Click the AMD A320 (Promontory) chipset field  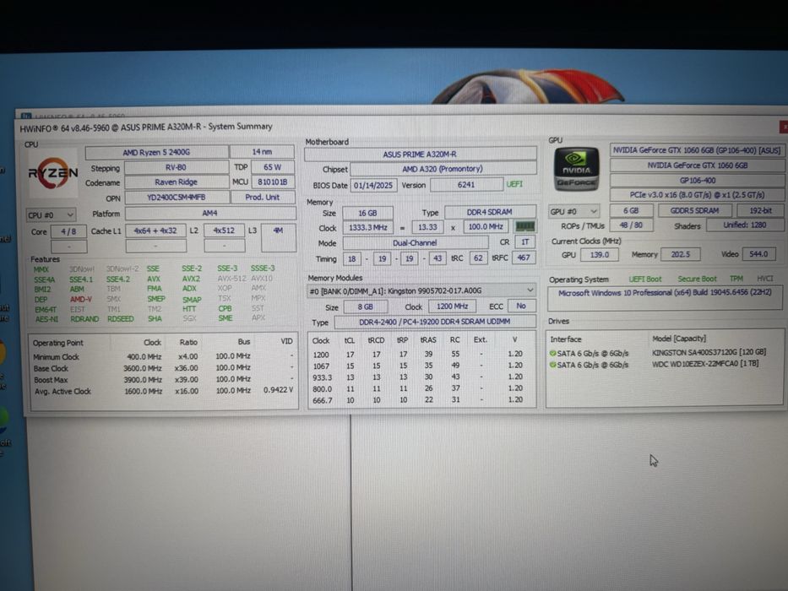(443, 169)
